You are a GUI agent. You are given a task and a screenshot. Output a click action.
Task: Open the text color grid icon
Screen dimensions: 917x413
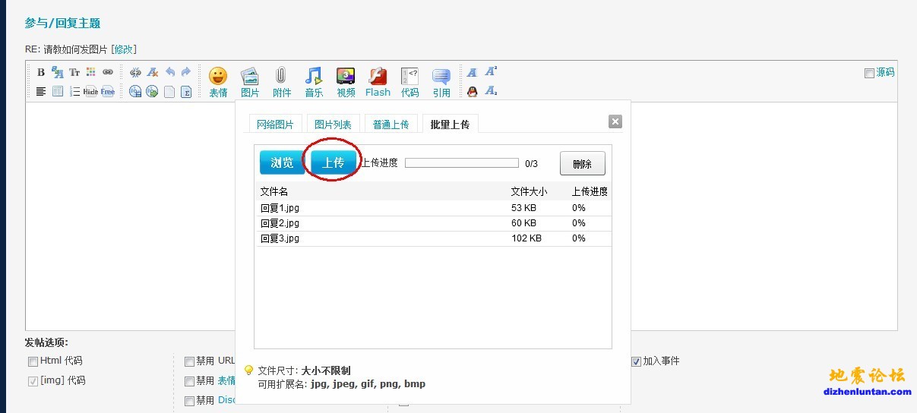click(91, 72)
